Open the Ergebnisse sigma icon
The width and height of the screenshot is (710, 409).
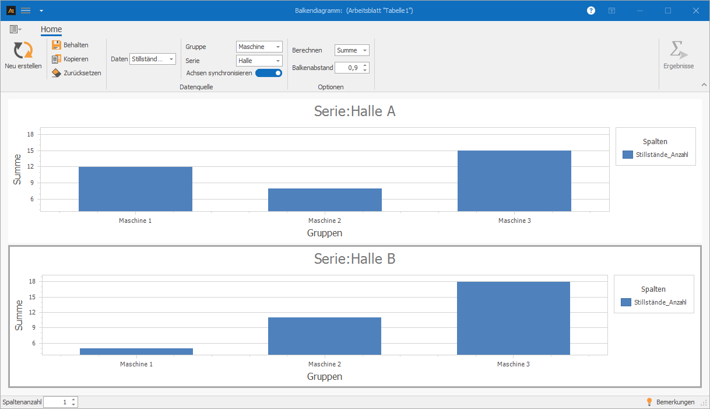(678, 50)
